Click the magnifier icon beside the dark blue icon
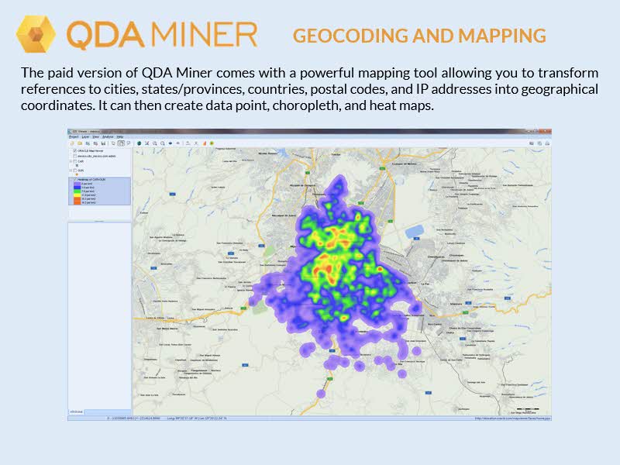This screenshot has width=620, height=465. coord(163,143)
